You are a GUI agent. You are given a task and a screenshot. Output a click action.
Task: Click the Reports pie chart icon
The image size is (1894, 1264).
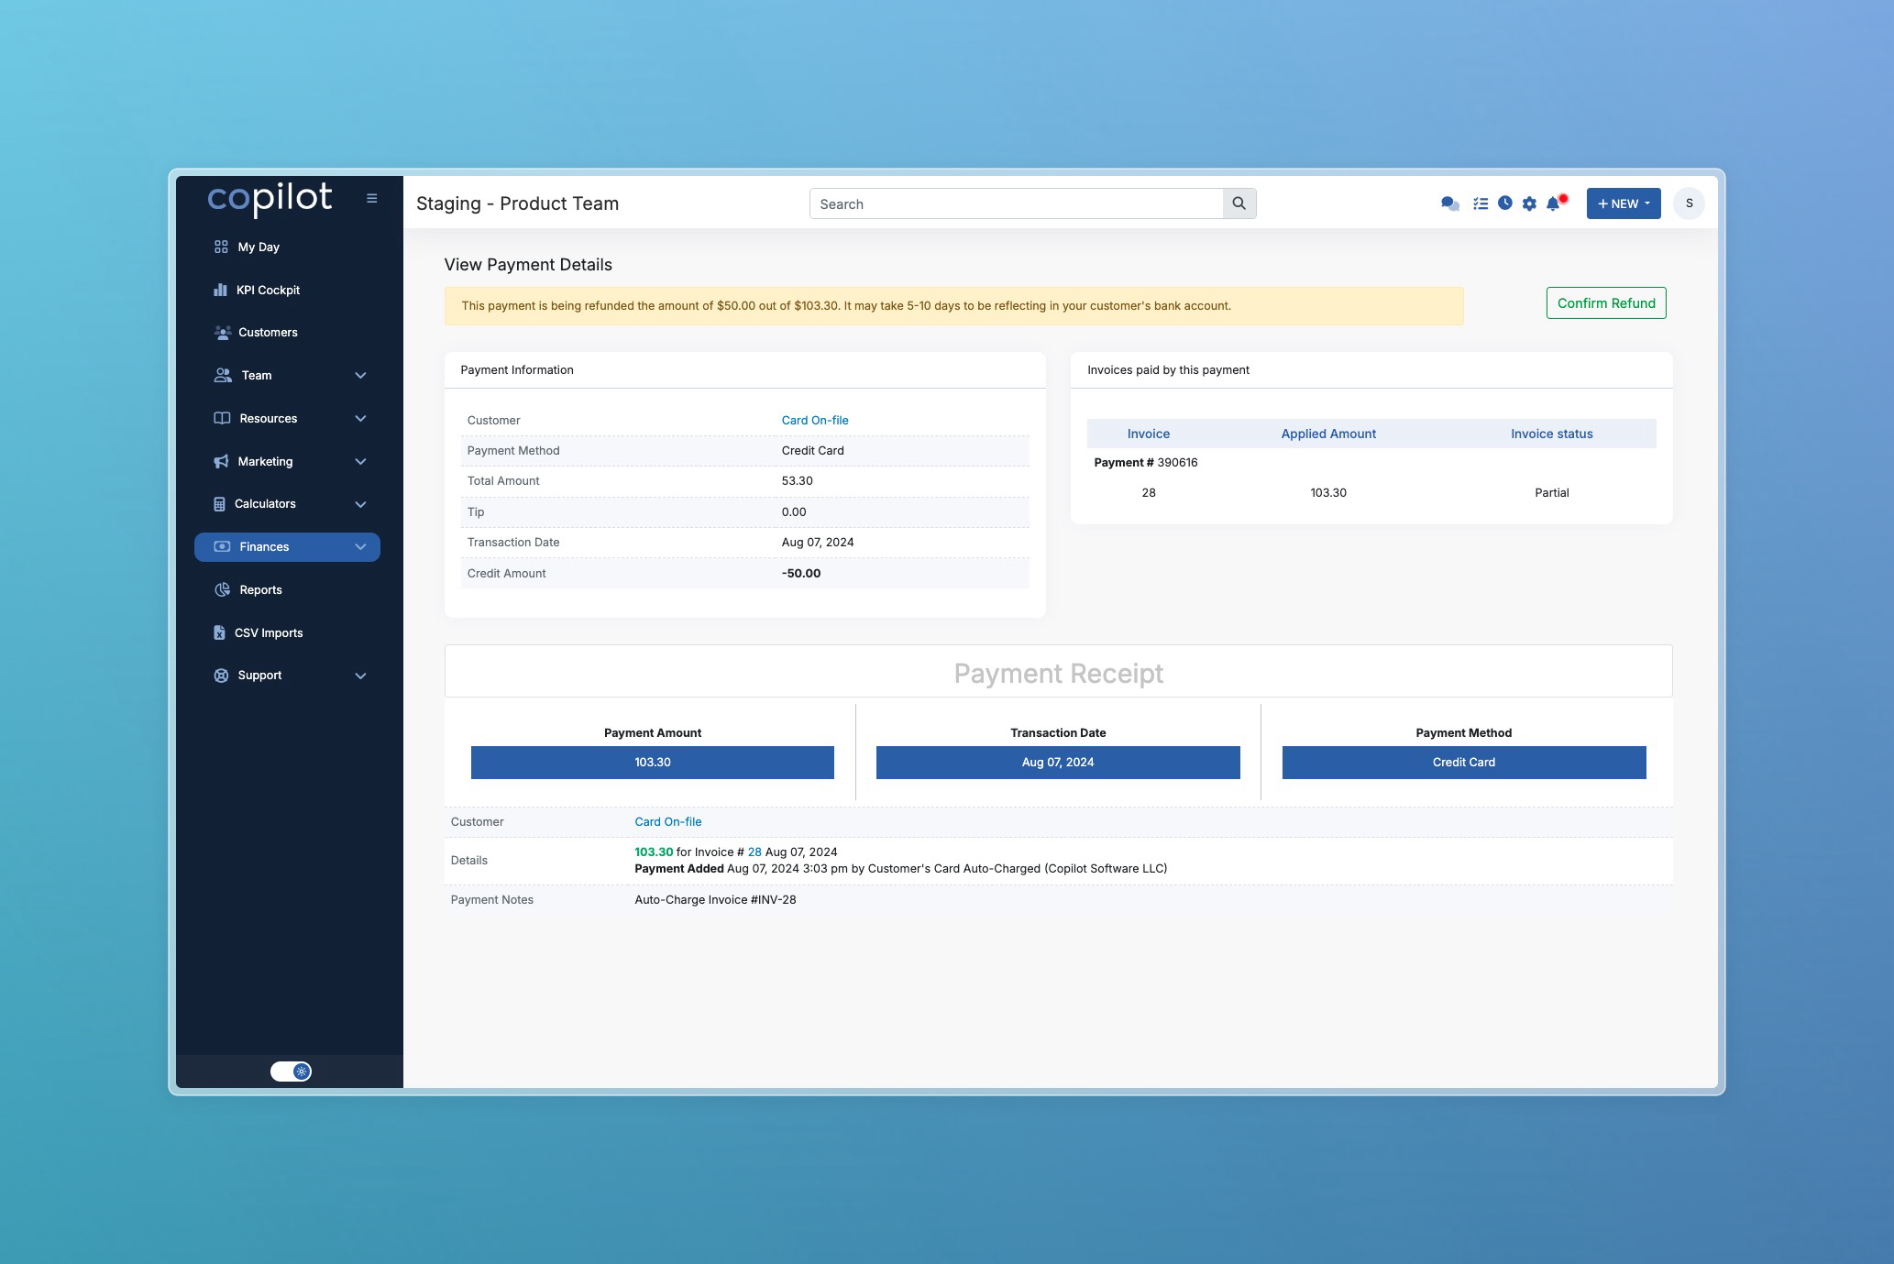(222, 589)
